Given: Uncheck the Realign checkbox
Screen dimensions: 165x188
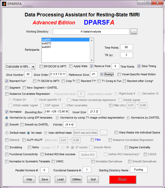Looking at the screenshot, I should coord(102,75).
